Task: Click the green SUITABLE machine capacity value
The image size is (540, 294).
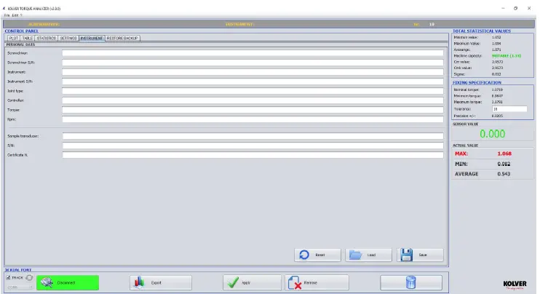Action: 507,56
